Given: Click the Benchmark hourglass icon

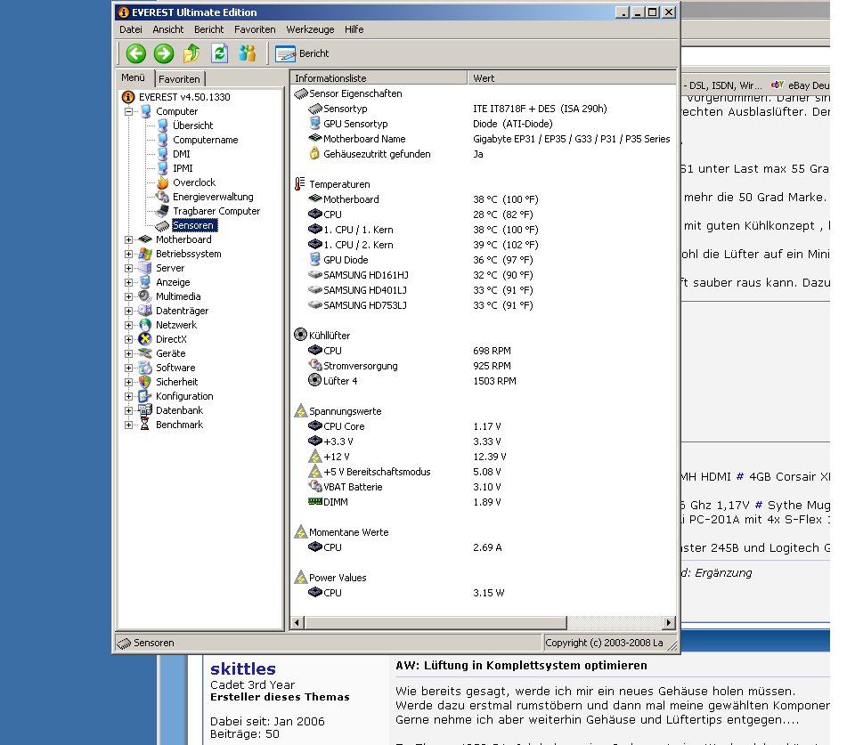Looking at the screenshot, I should 144,424.
